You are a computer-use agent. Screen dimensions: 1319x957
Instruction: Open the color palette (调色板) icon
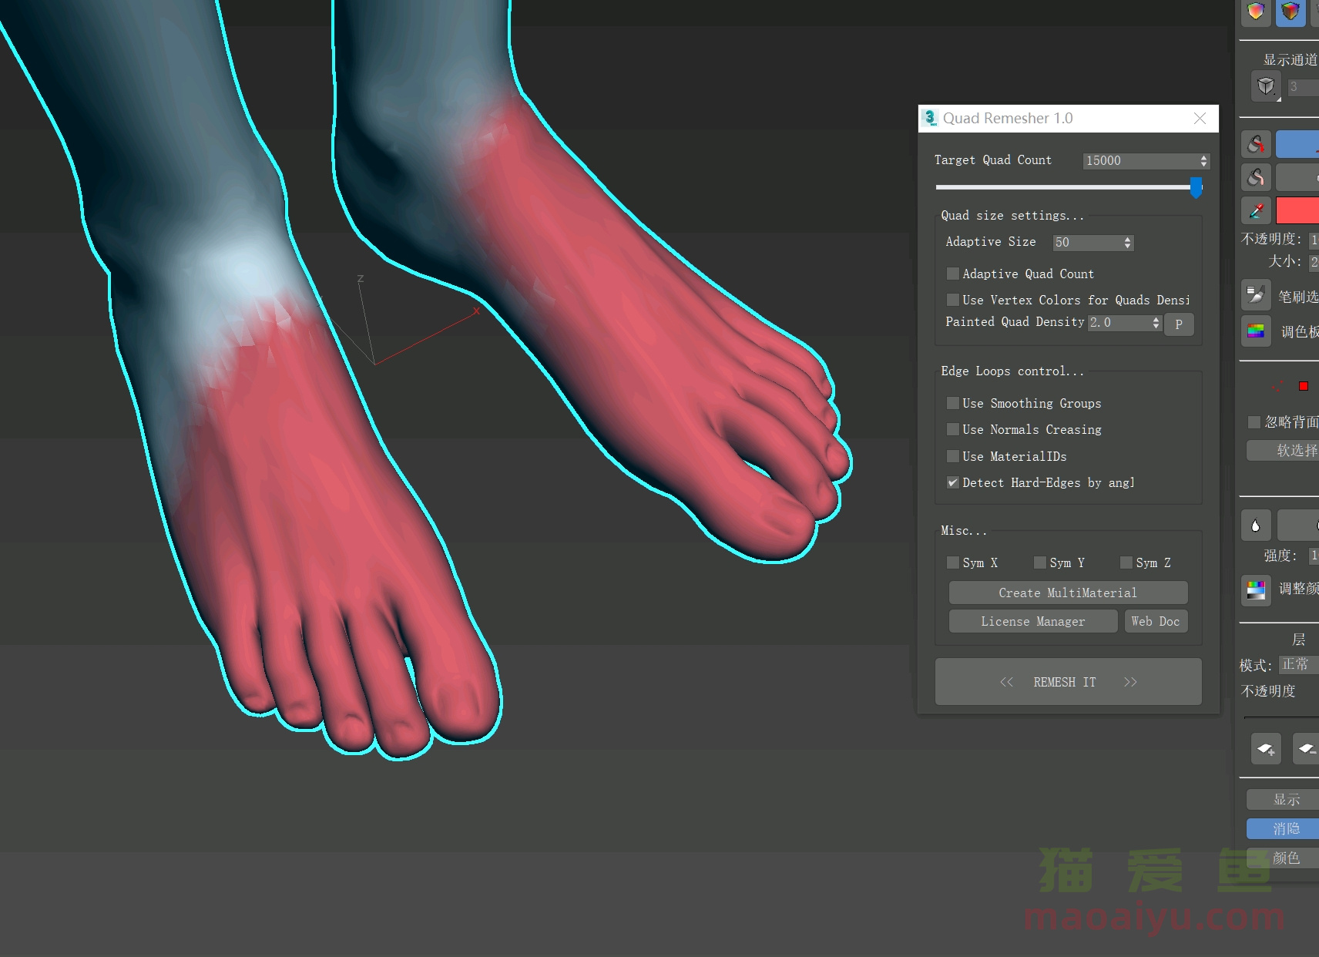(x=1256, y=331)
